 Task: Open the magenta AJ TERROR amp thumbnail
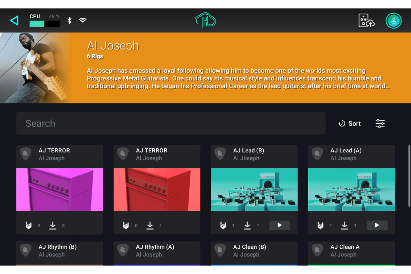pyautogui.click(x=60, y=190)
